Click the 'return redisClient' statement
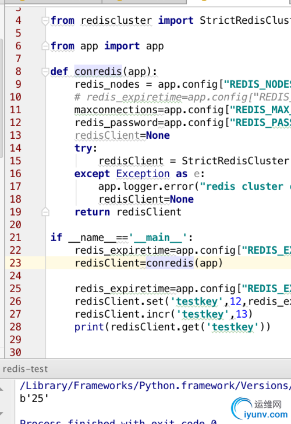 tap(128, 212)
